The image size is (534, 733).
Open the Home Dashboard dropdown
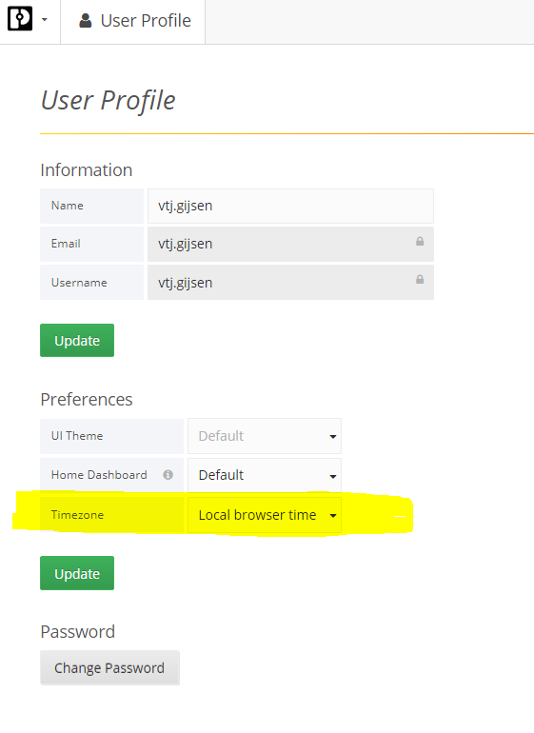265,475
